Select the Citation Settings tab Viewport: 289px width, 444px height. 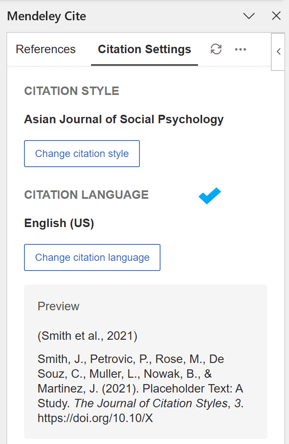[144, 49]
